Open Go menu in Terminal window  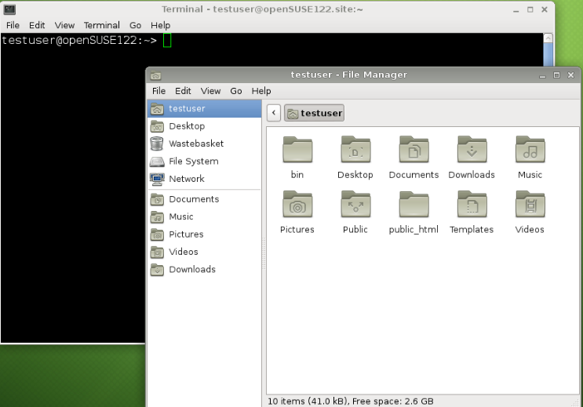click(135, 25)
